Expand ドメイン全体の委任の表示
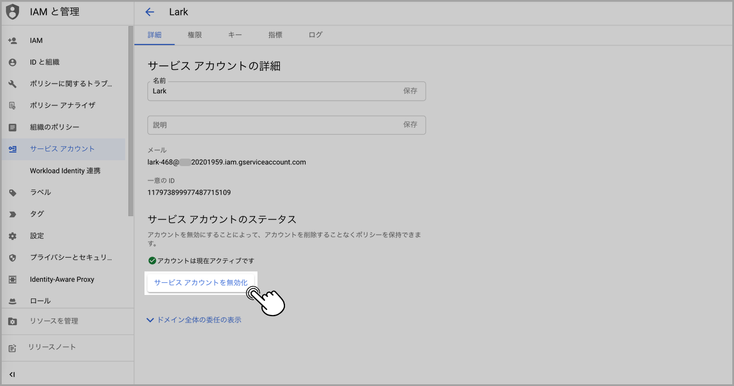The height and width of the screenshot is (386, 734). [x=194, y=320]
